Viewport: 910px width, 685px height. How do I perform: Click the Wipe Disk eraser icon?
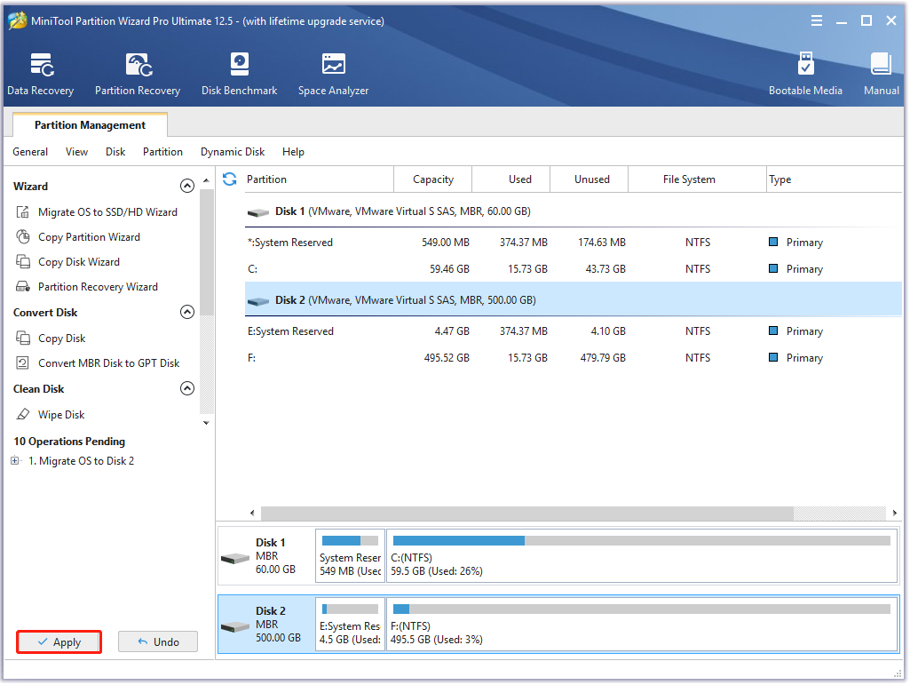coord(22,414)
